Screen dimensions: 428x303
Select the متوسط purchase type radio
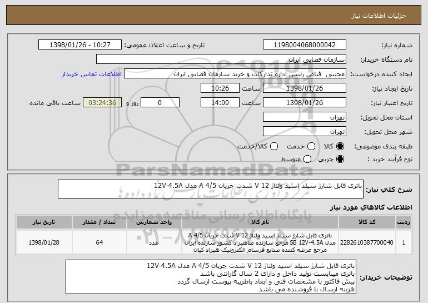coord(307,159)
